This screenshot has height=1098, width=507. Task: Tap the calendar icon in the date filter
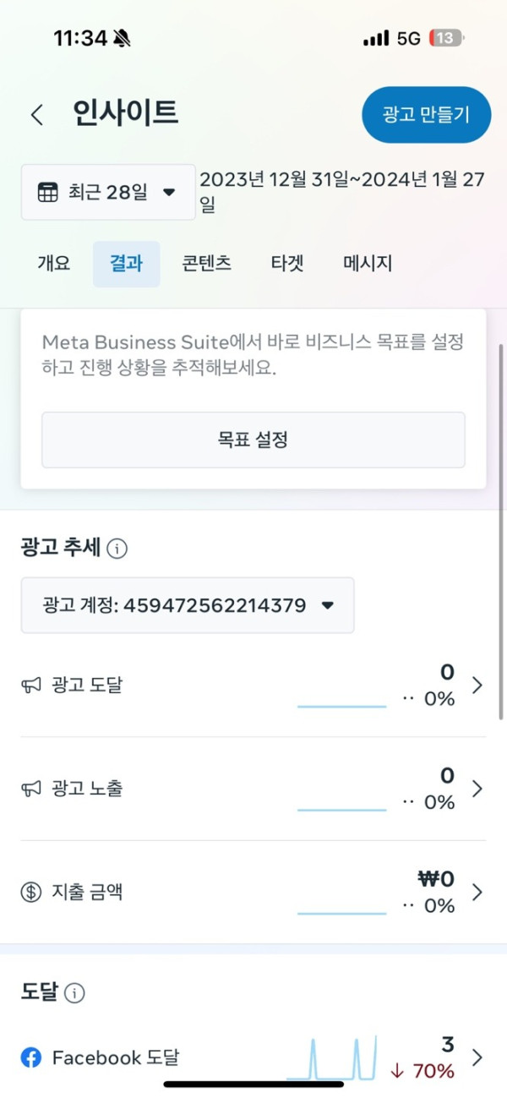[x=46, y=192]
